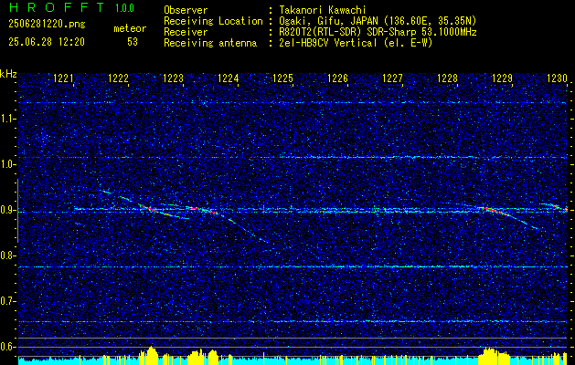Click the 0.8 kHz axis label
Viewport: 575px width, 365px height.
[7, 255]
